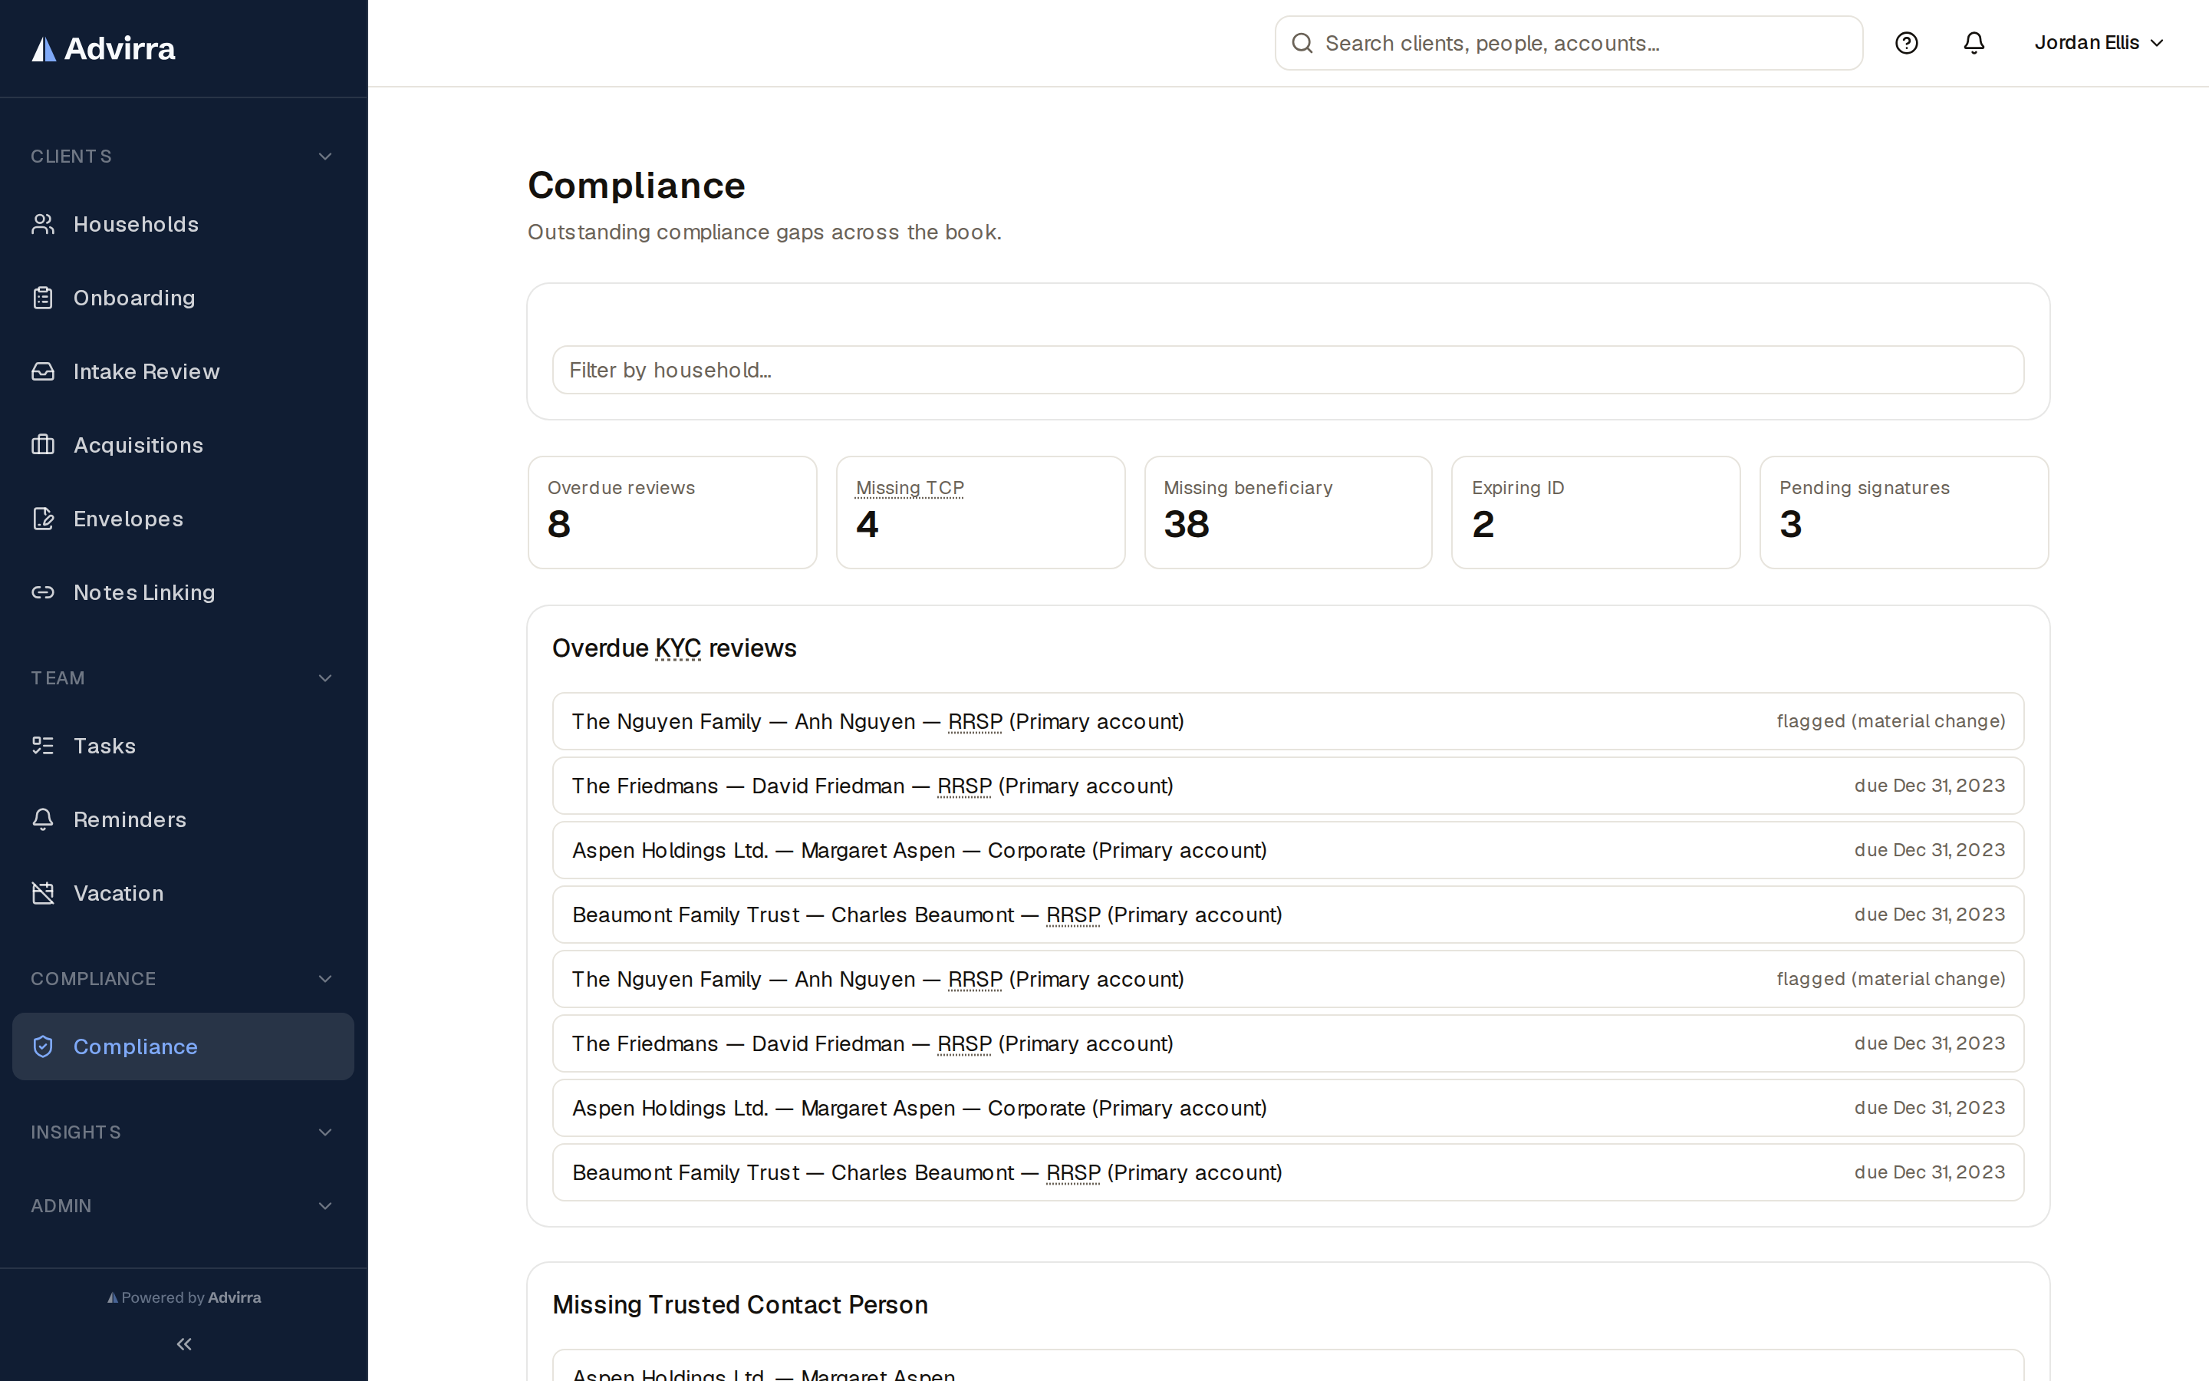2209x1381 pixels.
Task: Click the Missing Trusted Contact Person heading
Action: 740,1304
